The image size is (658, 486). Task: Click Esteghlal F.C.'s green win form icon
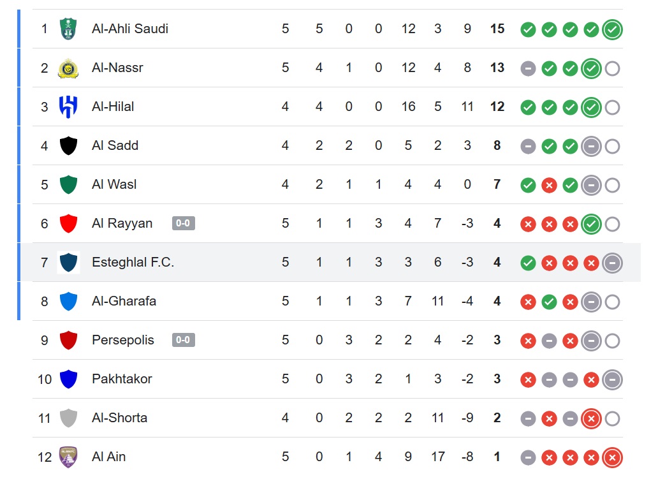(x=528, y=263)
